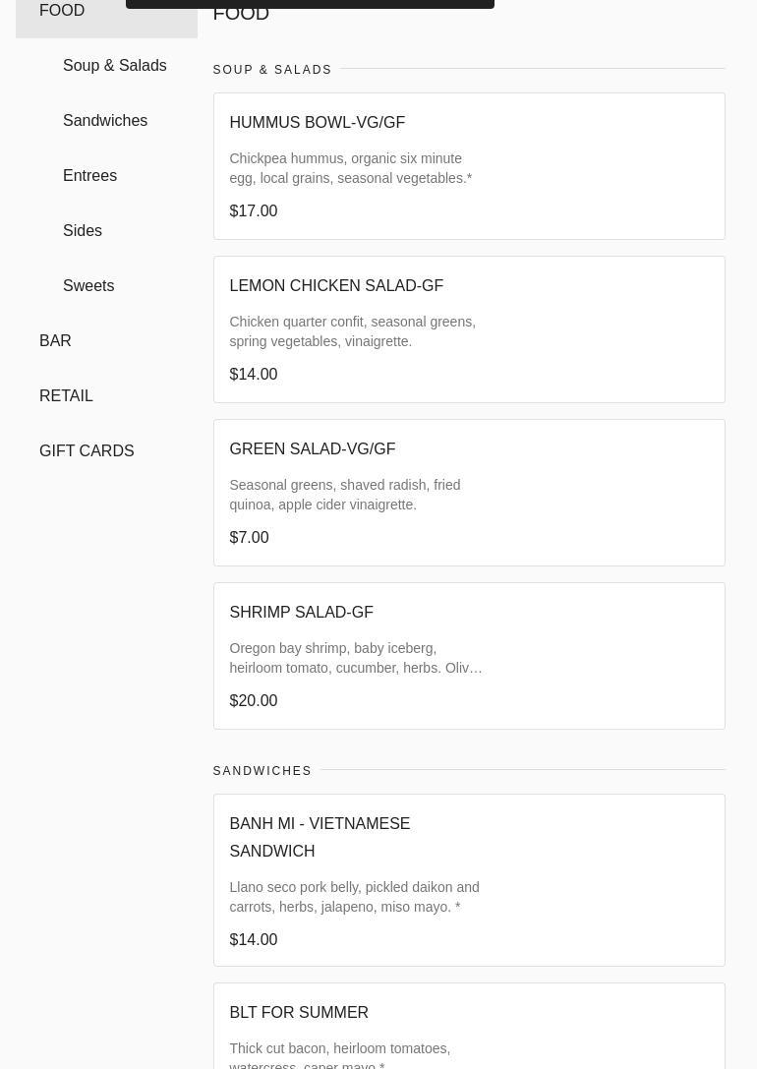Image resolution: width=757 pixels, height=1069 pixels.
Task: Open the BLT For Summer item
Action: click(299, 1013)
